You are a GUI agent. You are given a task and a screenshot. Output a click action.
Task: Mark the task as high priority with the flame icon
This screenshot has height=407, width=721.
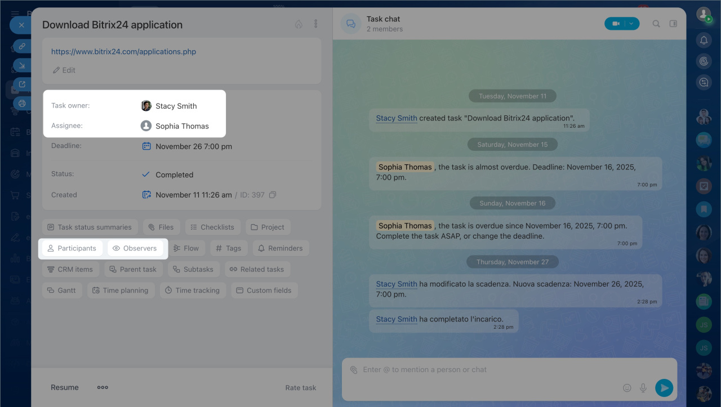pos(299,24)
